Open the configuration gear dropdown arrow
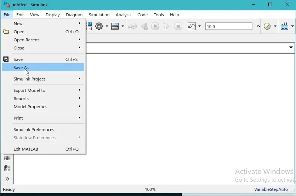This screenshot has height=196, width=296. tap(107, 26)
